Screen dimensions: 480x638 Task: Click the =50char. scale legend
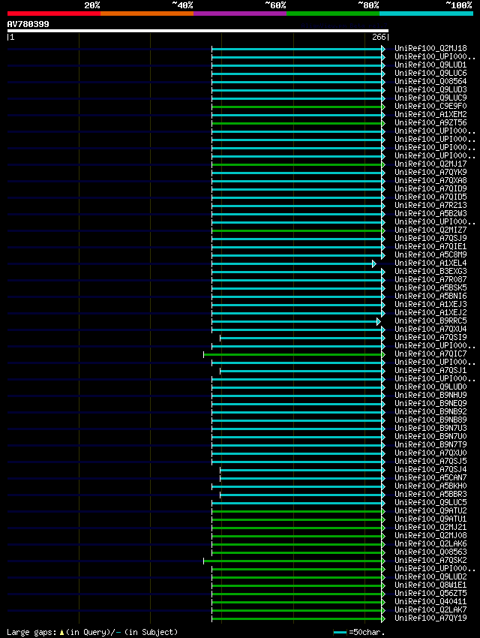point(359,632)
